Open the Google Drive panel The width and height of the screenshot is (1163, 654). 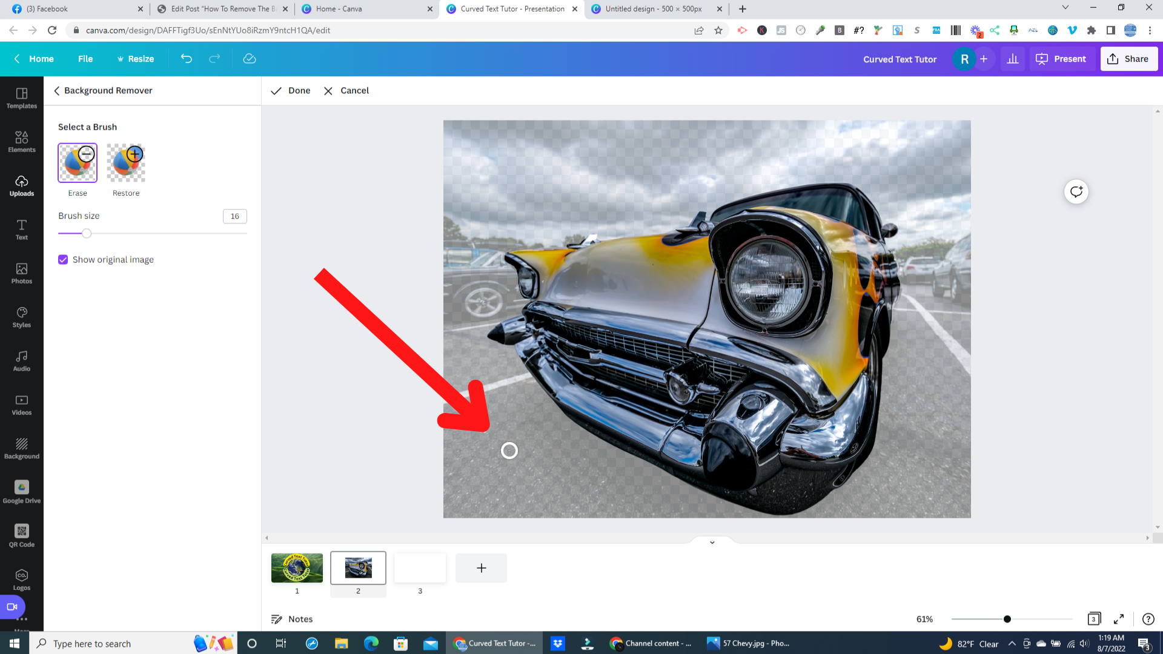point(22,490)
